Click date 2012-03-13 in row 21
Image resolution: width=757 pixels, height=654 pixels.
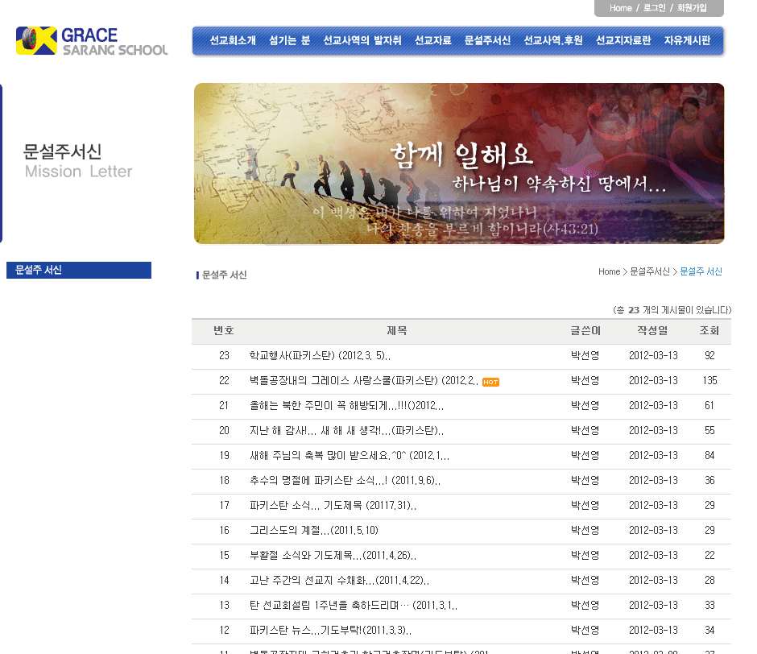click(653, 406)
